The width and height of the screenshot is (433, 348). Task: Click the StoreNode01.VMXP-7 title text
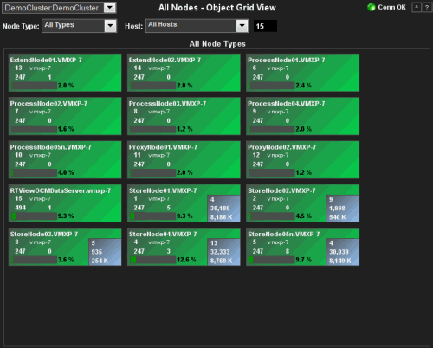(163, 190)
